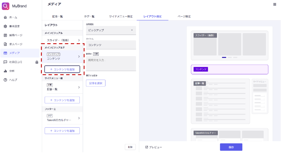
Task: Switch to the ページ設定 tab
Action: [184, 16]
